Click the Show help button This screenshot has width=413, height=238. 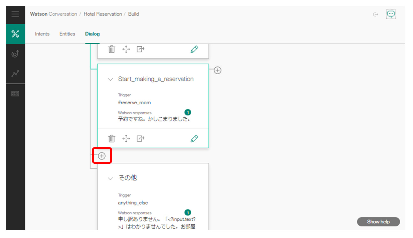(x=378, y=222)
